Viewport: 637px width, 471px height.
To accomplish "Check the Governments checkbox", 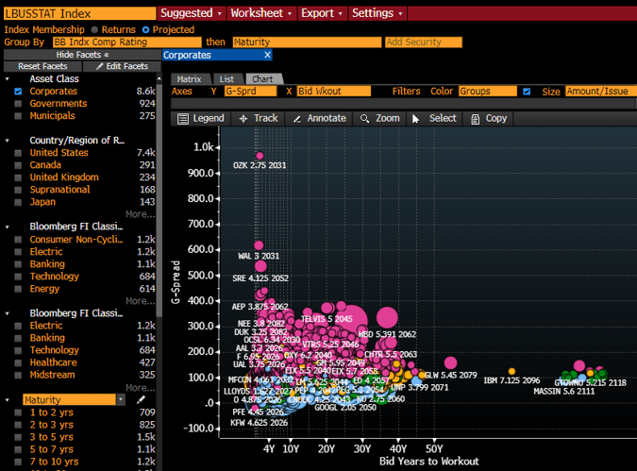I will click(x=18, y=104).
